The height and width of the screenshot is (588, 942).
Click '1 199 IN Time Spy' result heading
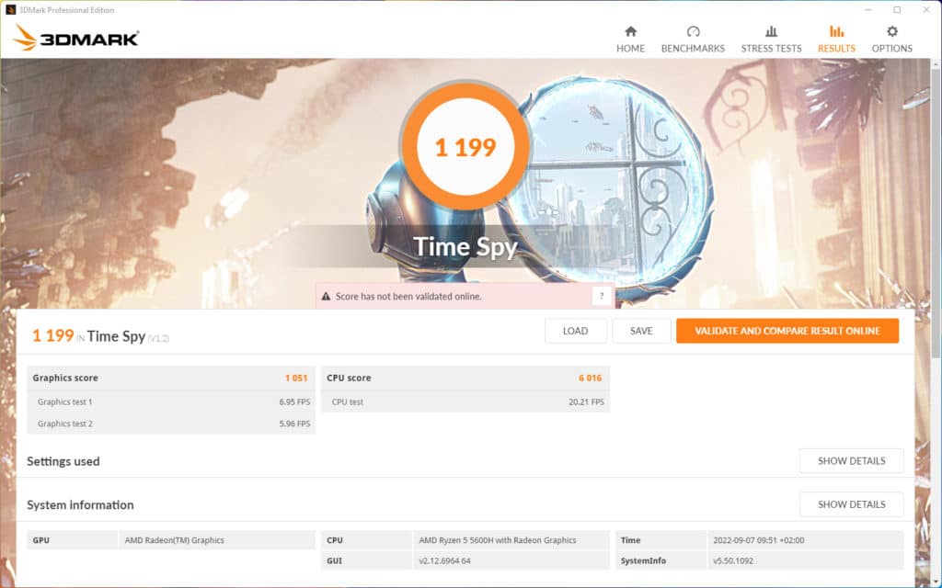tap(100, 336)
